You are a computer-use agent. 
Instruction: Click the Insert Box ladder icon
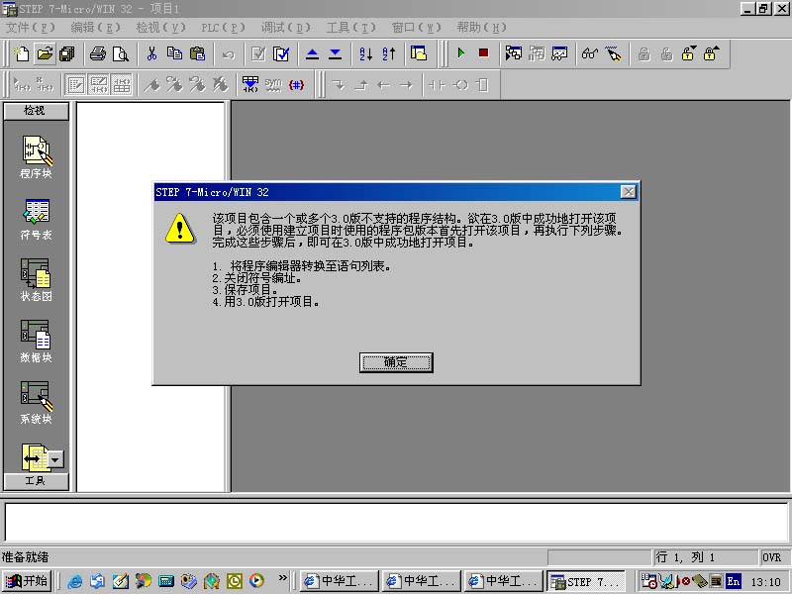pos(483,85)
